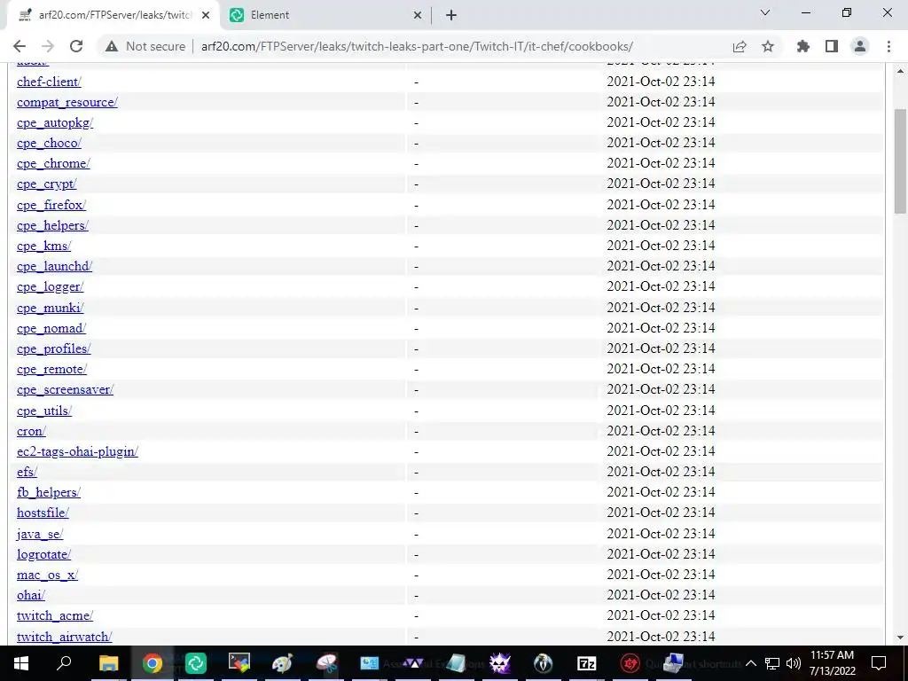Switch to the Element tab
The height and width of the screenshot is (681, 908).
tap(326, 15)
